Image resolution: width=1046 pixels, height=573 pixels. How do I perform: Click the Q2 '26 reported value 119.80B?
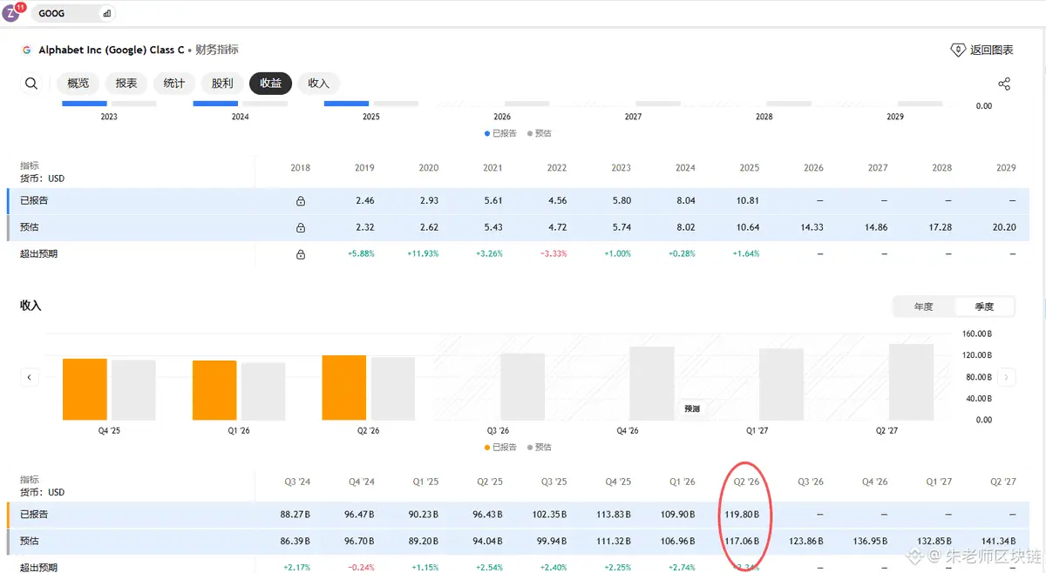coord(742,515)
